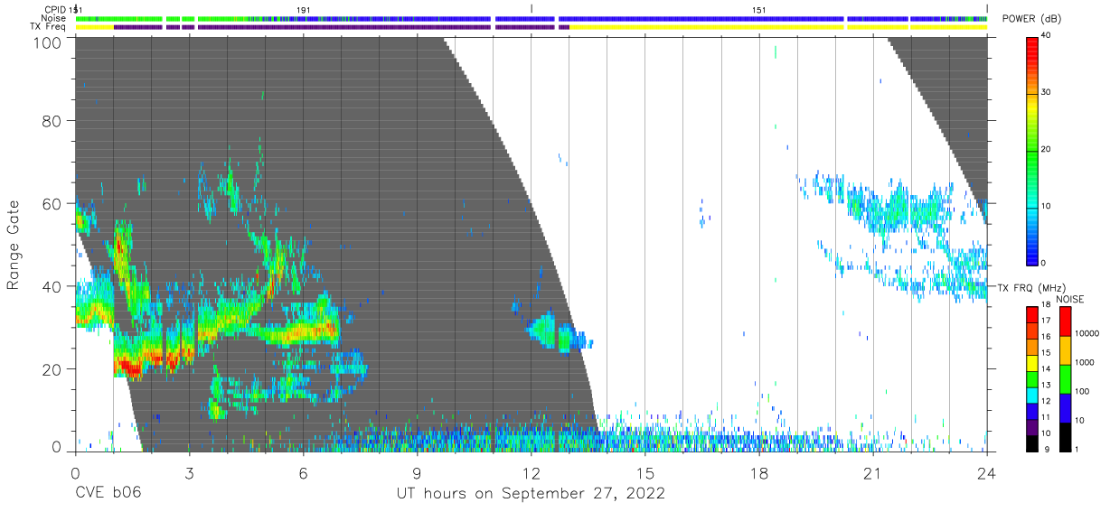Viewport: 1110px width, 512px height.
Task: Click the CPID row label
Action: pos(56,10)
